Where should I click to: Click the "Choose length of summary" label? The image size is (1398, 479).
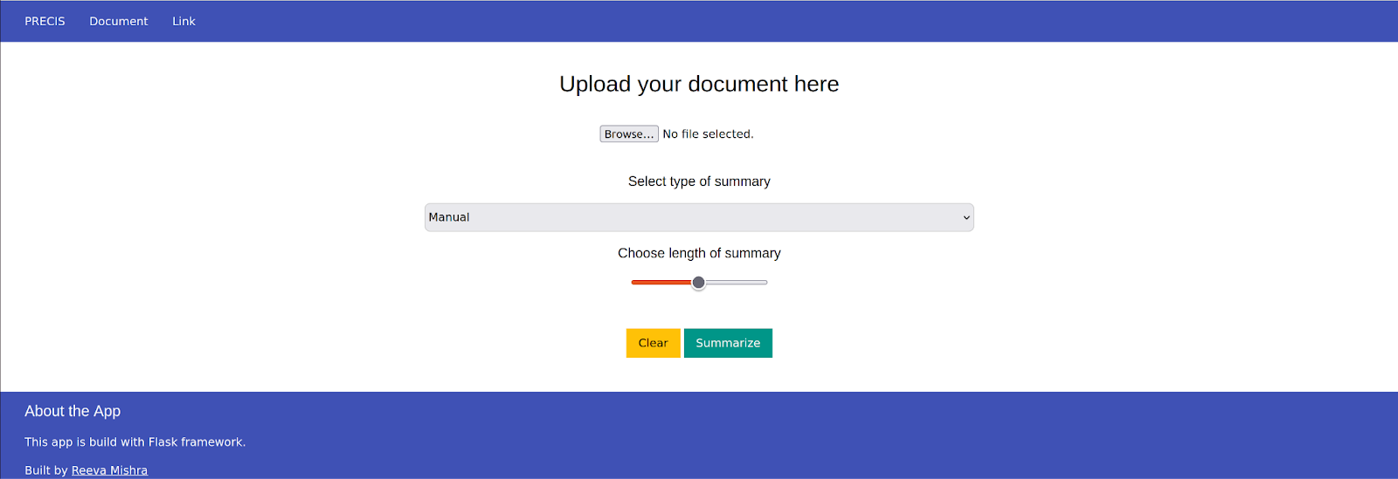tap(699, 253)
